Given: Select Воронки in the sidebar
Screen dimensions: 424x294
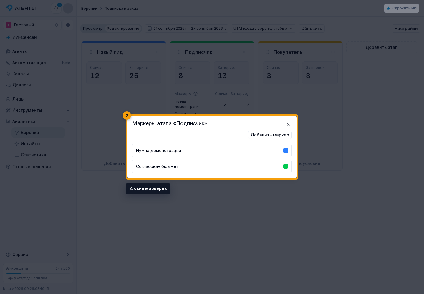Looking at the screenshot, I should [x=38, y=133].
